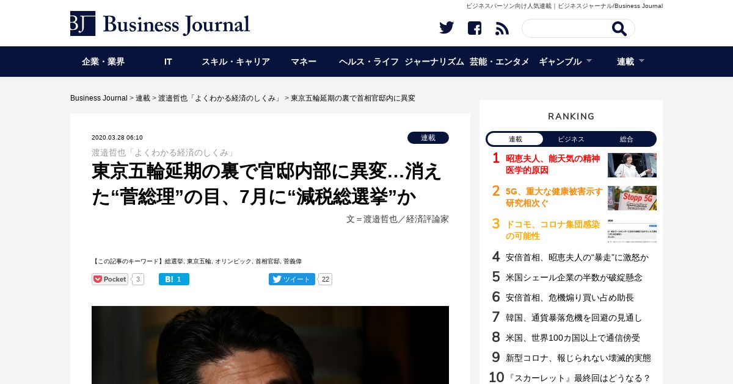
Task: Open the 芸能・エンタメ nav menu
Action: click(x=500, y=62)
